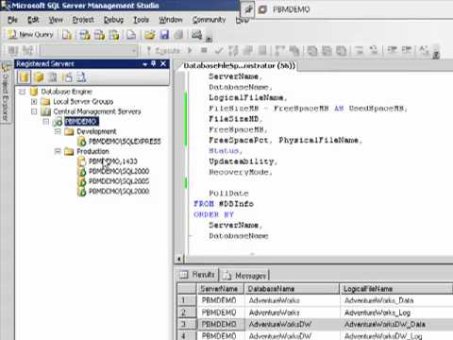This screenshot has width=453, height=340.
Task: Open the Tools menu
Action: click(141, 20)
